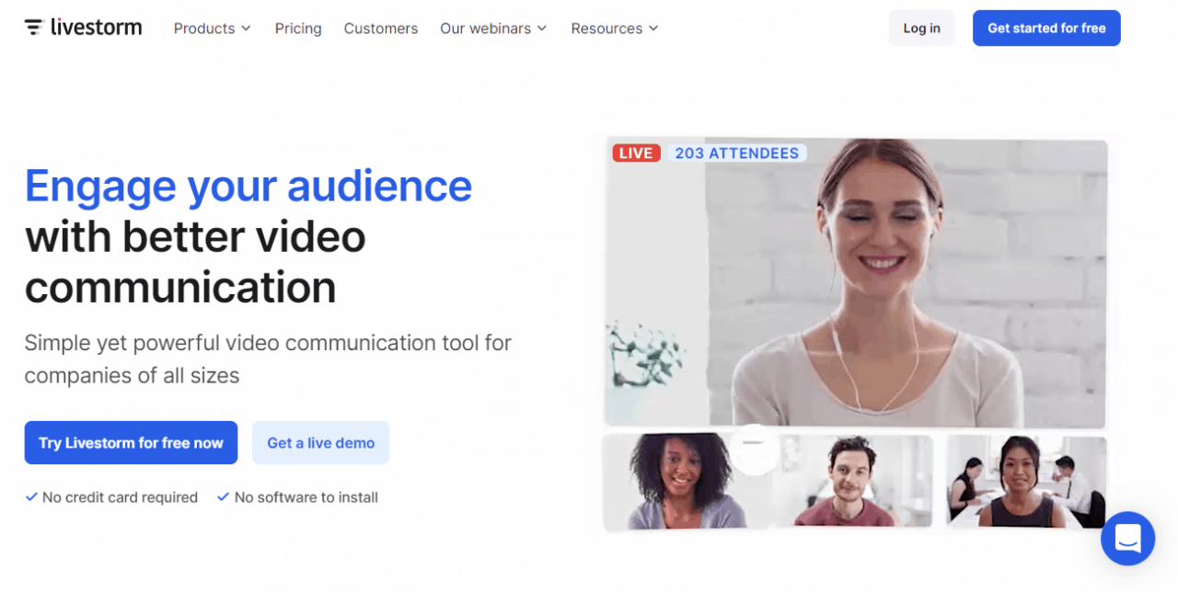The height and width of the screenshot is (592, 1178).
Task: Go to the Customers page
Action: [381, 28]
